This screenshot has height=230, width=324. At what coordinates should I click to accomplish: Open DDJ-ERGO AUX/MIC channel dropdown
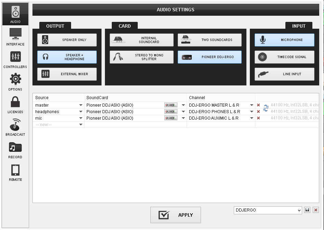click(x=252, y=118)
